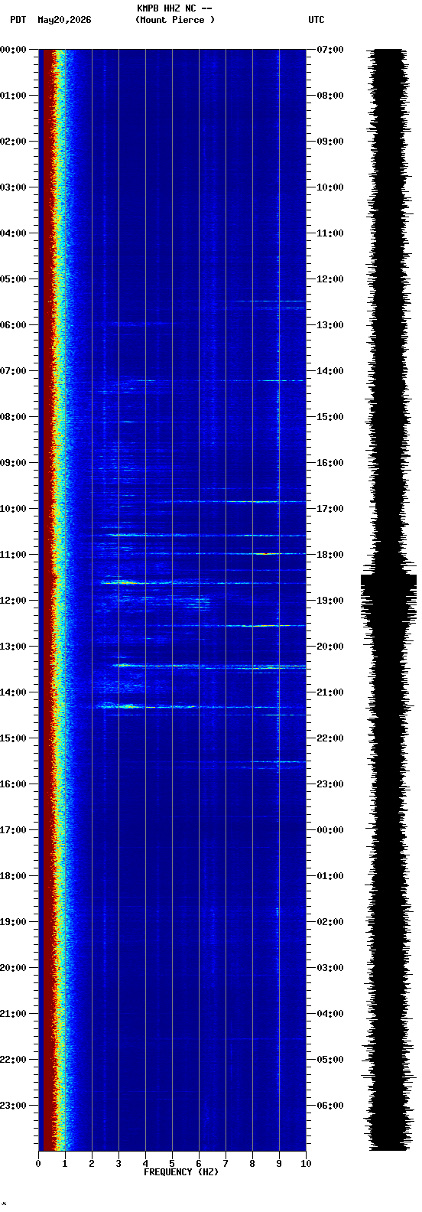Click the 20:00 label on UTC axis
Screen dimensions: 422x1212
329,647
